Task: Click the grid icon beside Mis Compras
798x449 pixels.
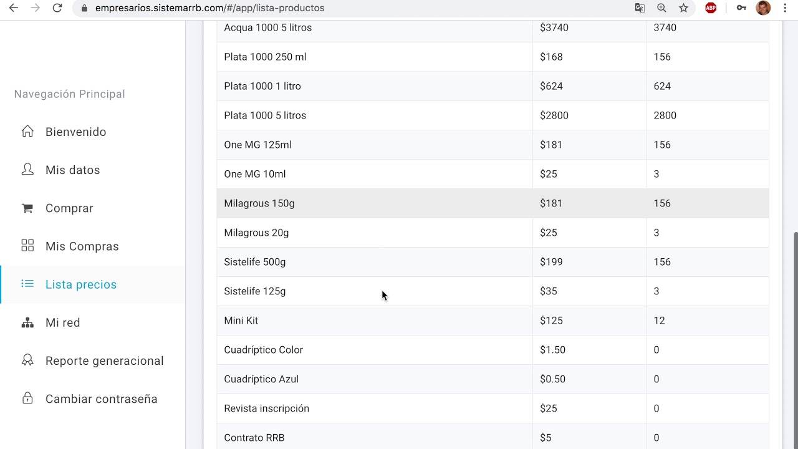Action: (27, 246)
